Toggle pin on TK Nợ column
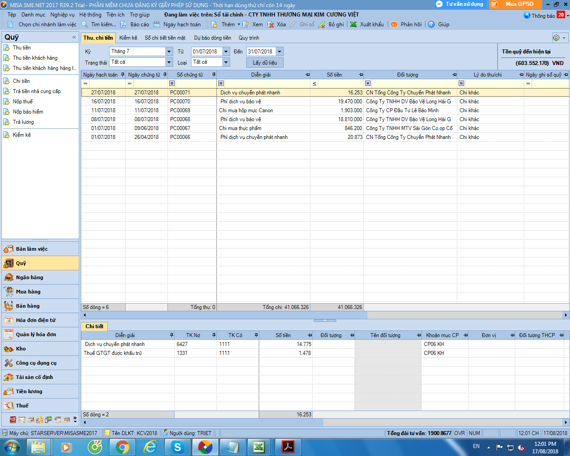The image size is (570, 456). pos(214,335)
